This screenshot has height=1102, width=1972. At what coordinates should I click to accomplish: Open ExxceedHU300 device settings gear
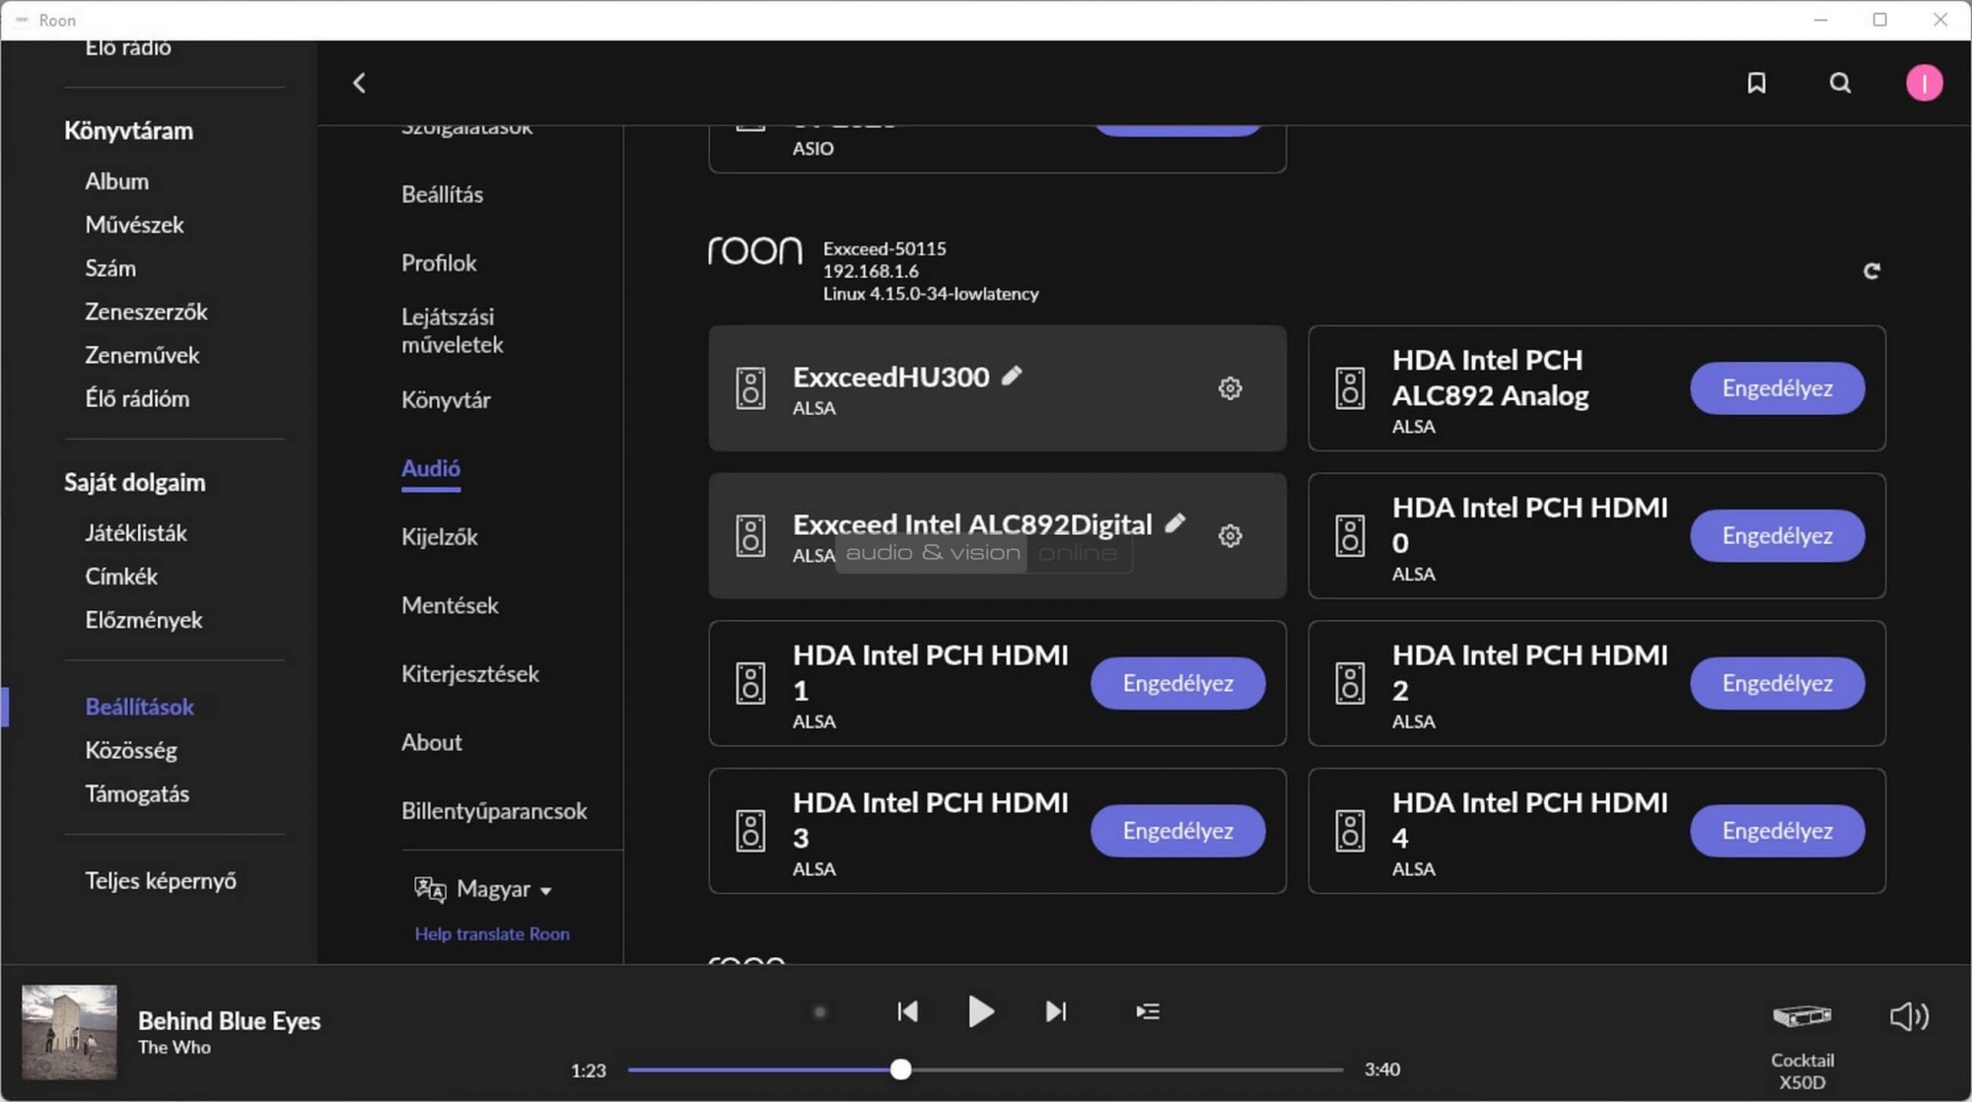point(1230,388)
